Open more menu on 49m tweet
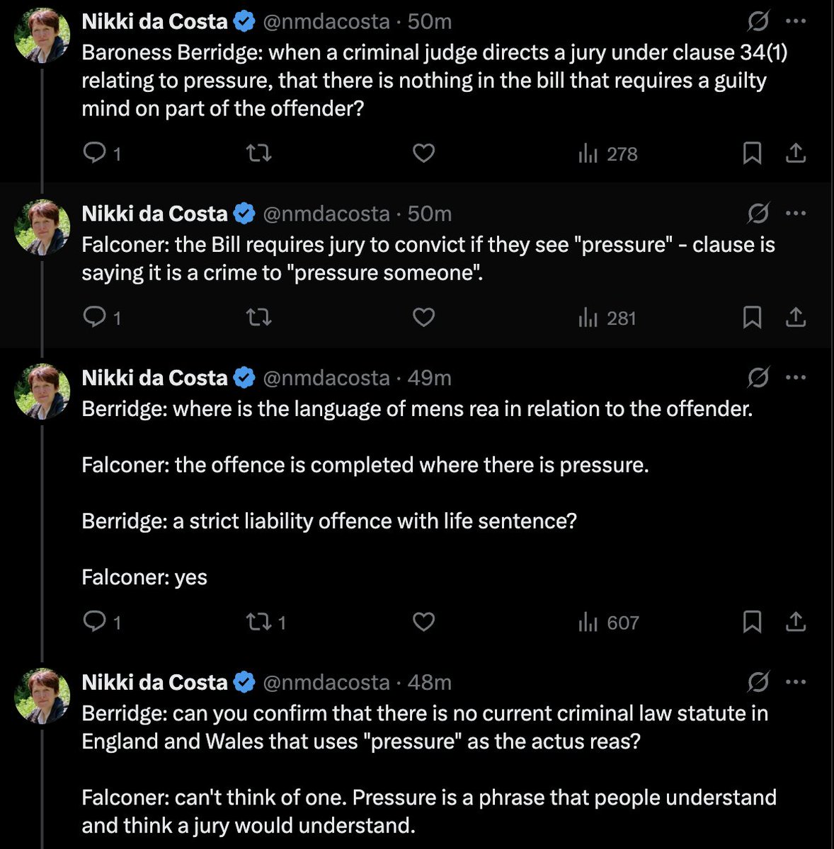This screenshot has width=834, height=849. (x=796, y=378)
